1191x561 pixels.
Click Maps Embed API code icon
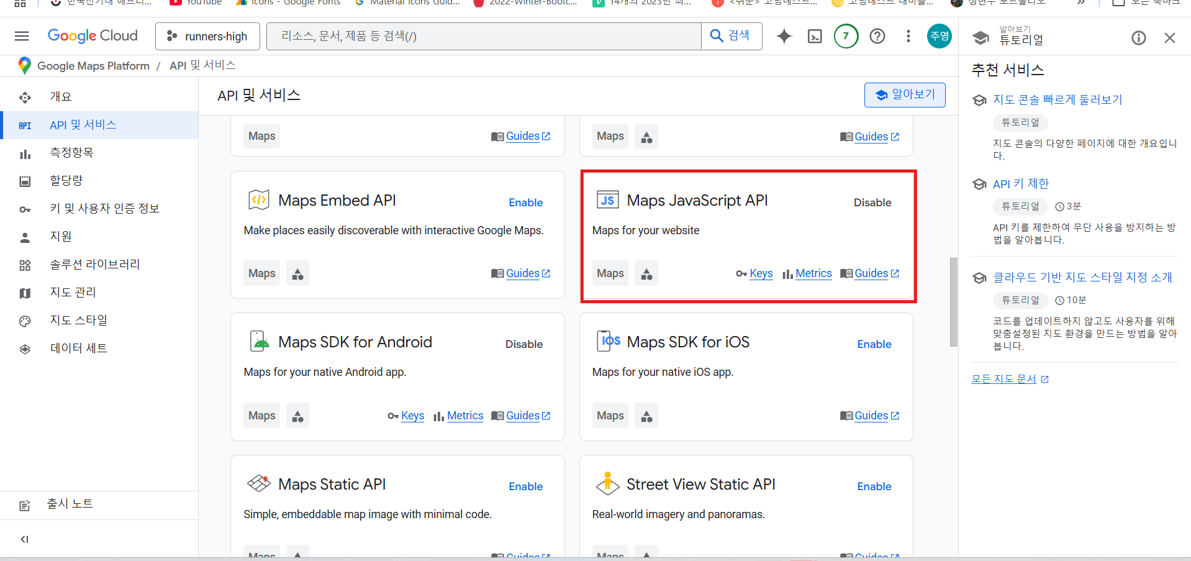pyautogui.click(x=259, y=200)
